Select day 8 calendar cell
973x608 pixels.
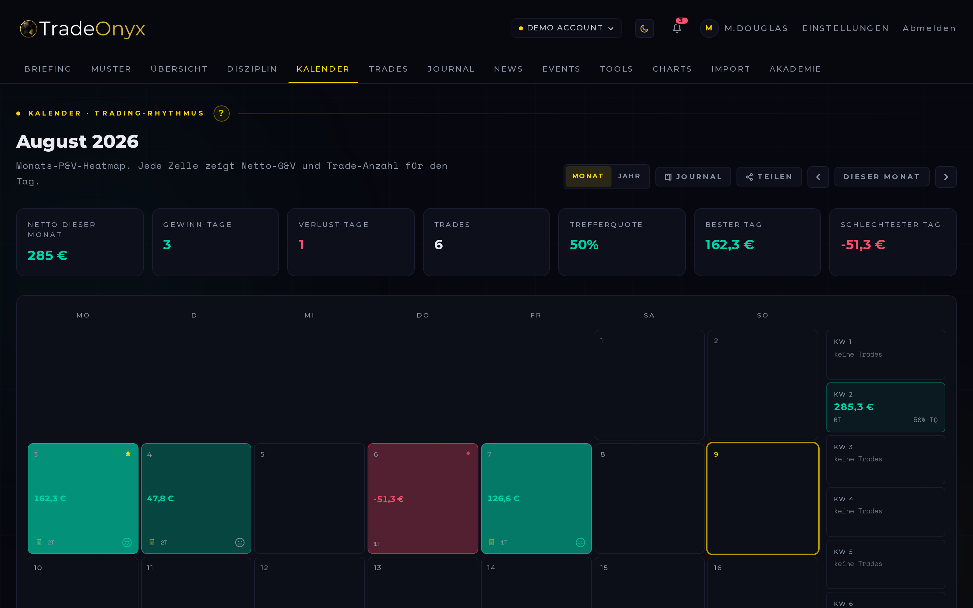click(x=649, y=498)
